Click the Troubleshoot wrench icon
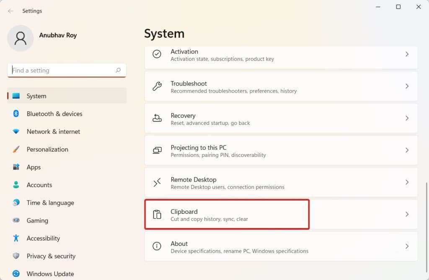 pos(157,86)
